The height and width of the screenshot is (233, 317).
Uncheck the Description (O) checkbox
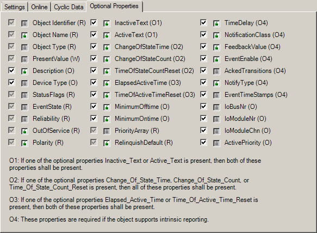(x=11, y=70)
